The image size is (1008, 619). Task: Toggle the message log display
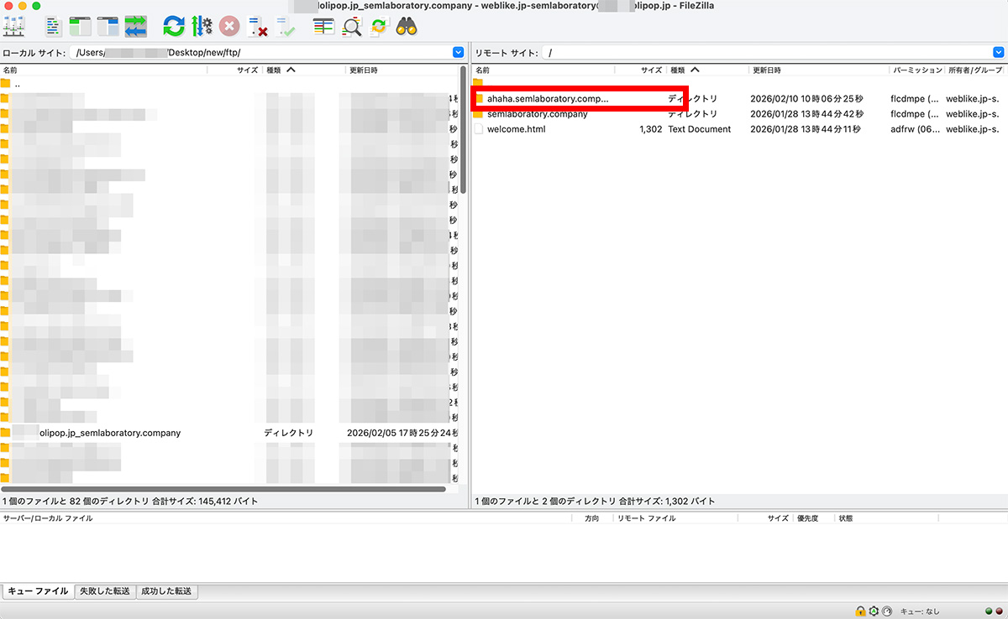click(x=53, y=26)
